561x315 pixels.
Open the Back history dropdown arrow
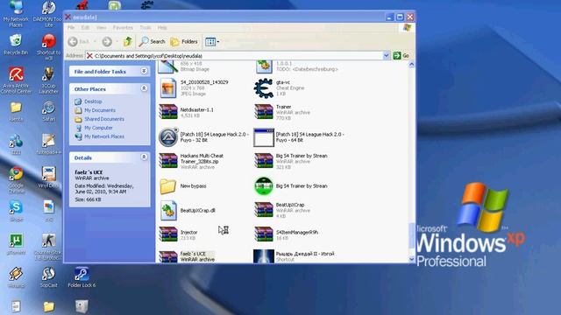[x=95, y=42]
